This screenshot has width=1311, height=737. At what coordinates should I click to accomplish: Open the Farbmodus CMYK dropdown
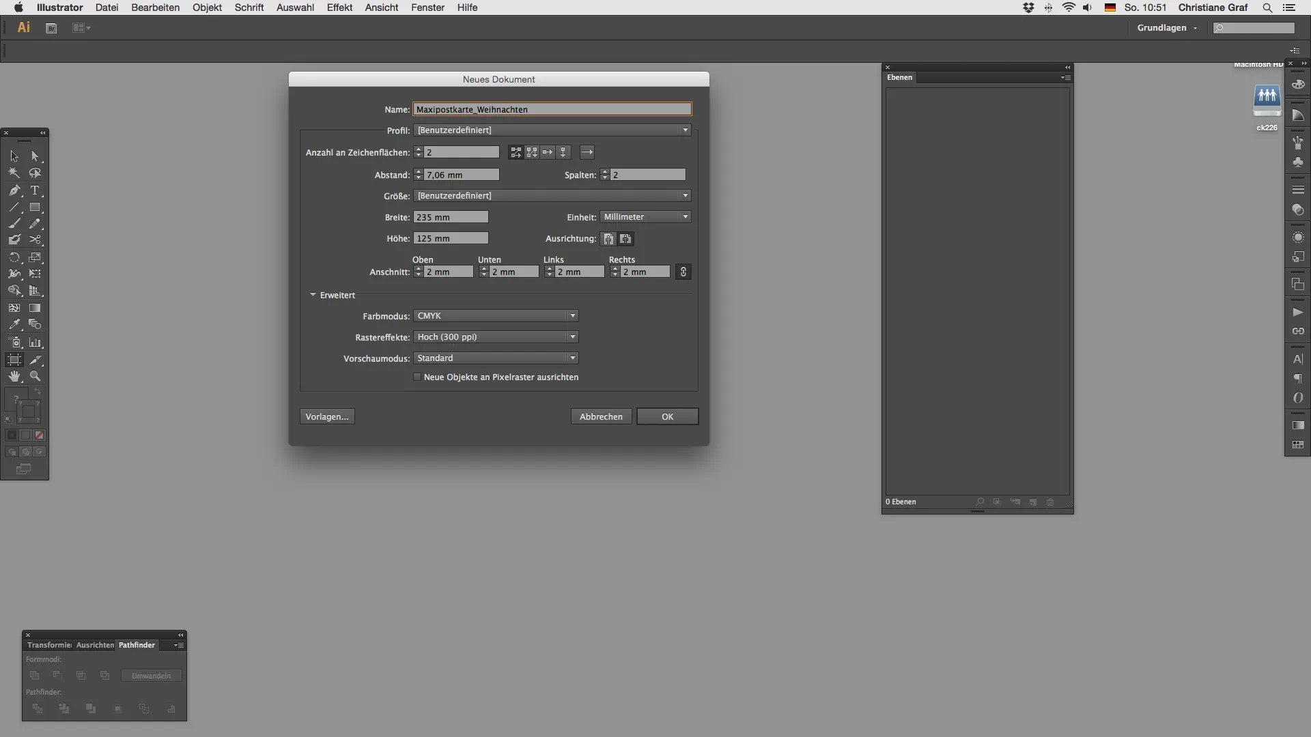[496, 316]
